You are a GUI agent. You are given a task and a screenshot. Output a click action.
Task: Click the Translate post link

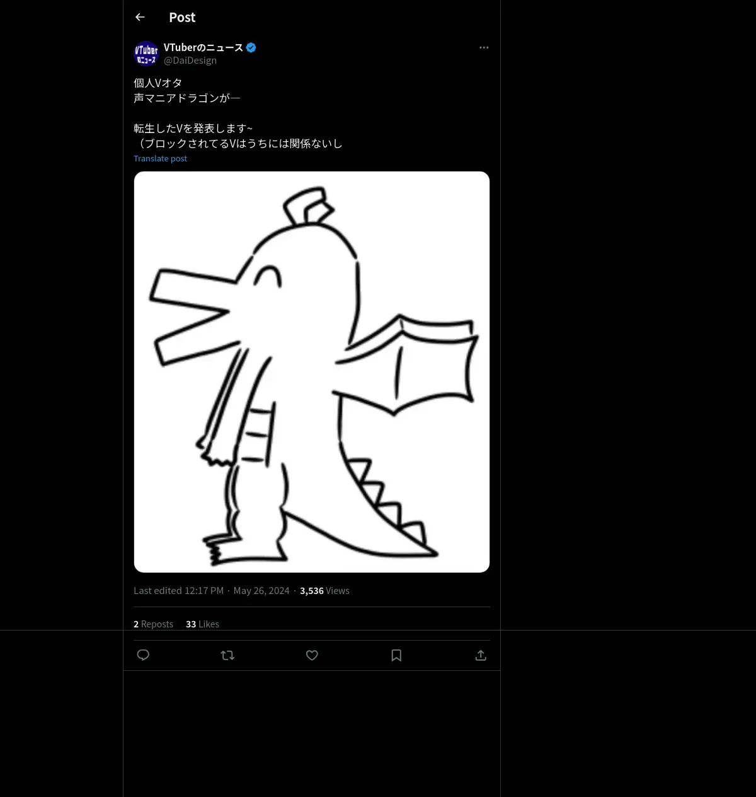(x=160, y=158)
